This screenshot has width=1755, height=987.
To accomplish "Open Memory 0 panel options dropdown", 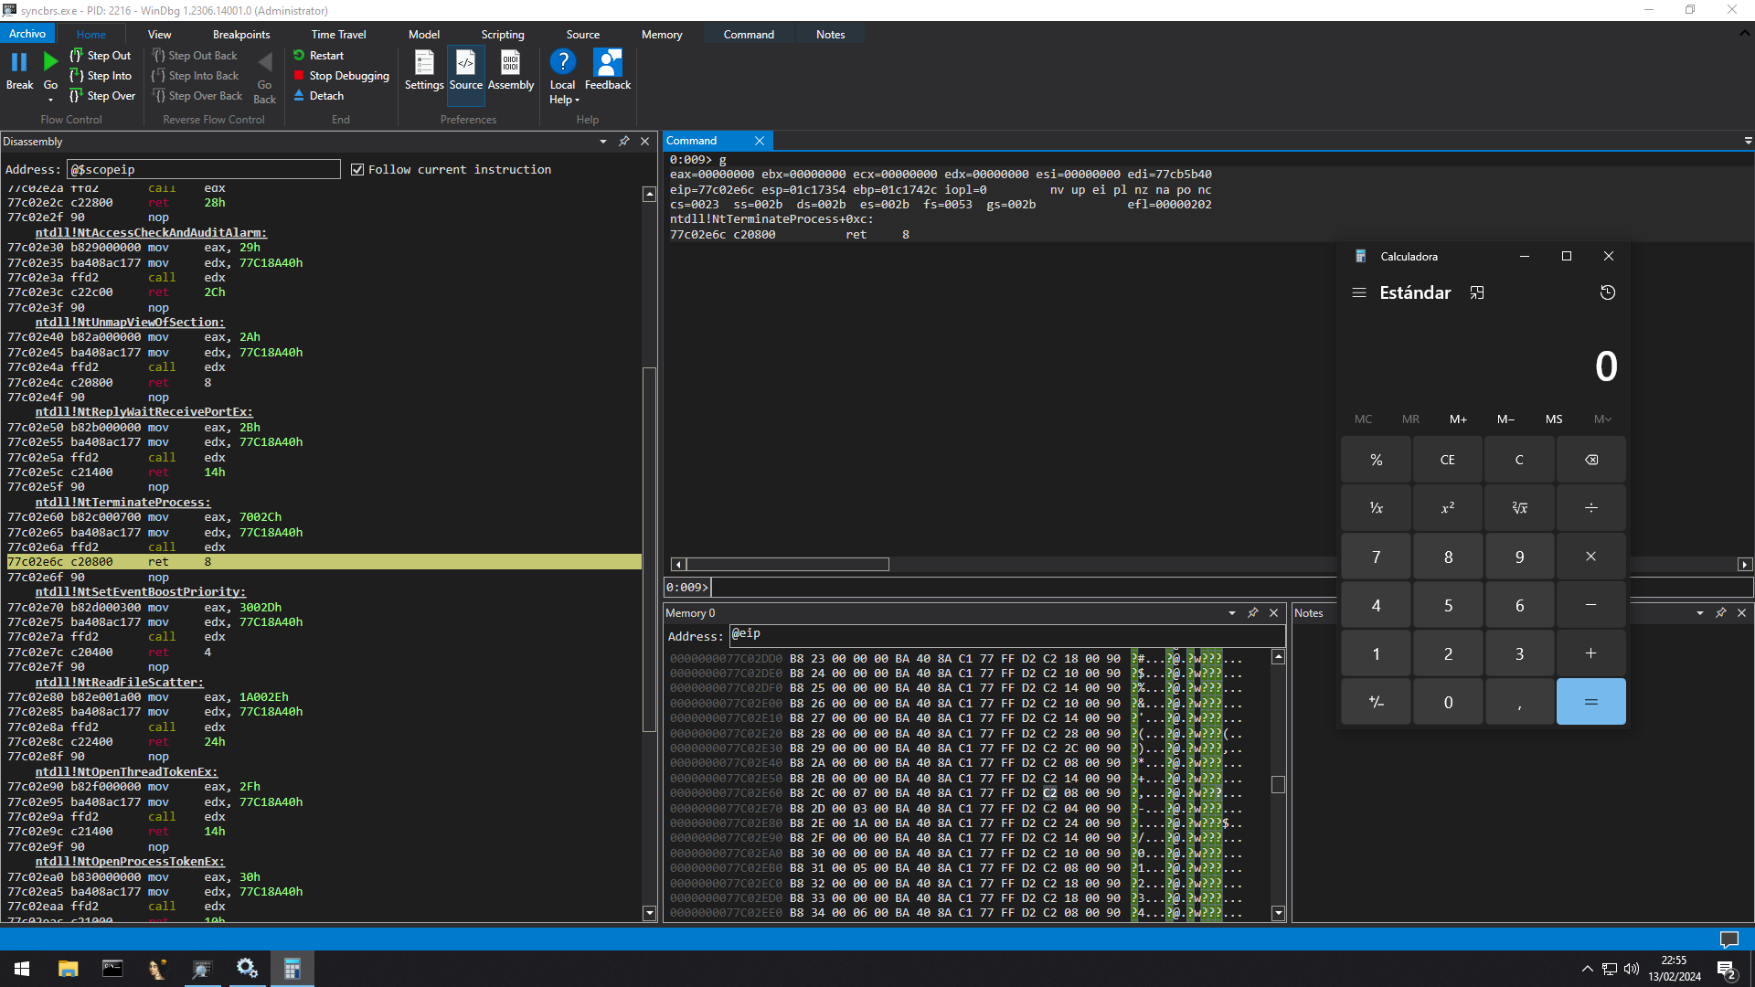I will click(1232, 613).
